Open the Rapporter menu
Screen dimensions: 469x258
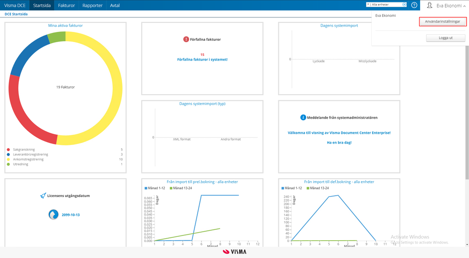pyautogui.click(x=92, y=5)
